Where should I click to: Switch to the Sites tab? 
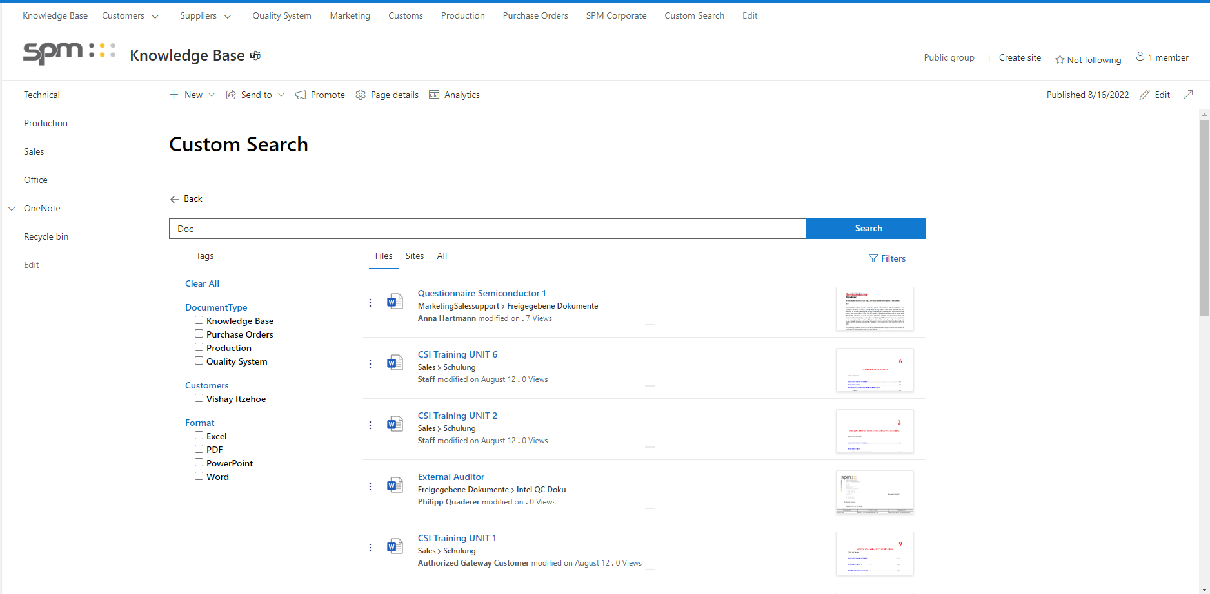pos(415,256)
